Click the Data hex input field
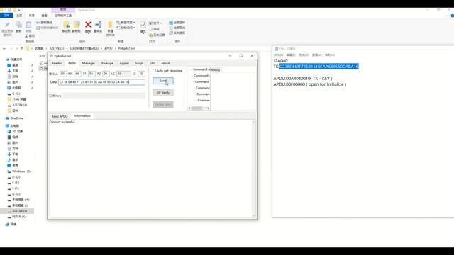The image size is (454, 255). [101, 82]
